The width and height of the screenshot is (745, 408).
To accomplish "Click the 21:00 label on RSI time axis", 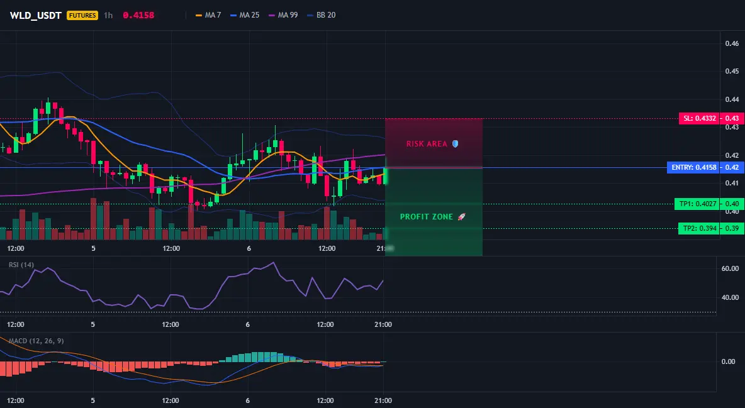I will (x=383, y=324).
